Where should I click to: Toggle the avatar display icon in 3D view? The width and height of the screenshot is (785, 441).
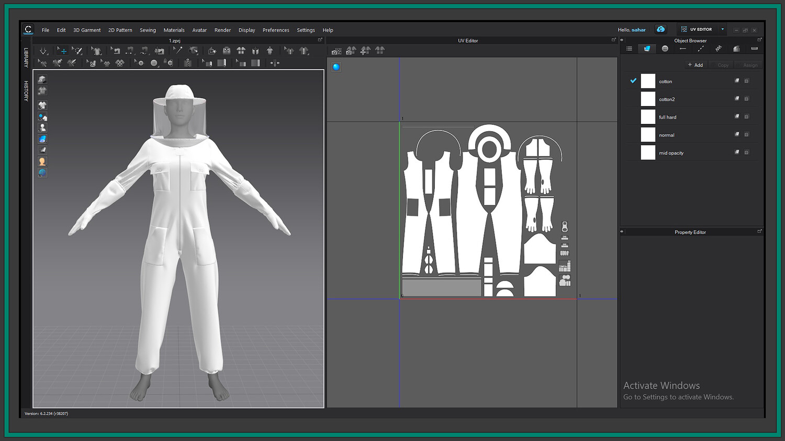[42, 127]
